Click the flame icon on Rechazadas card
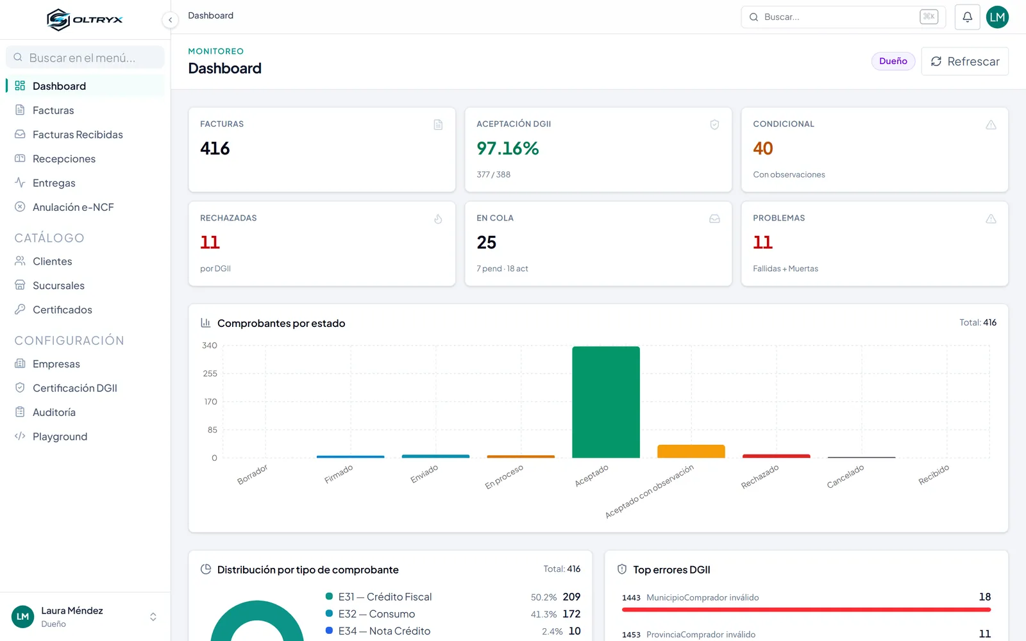 438,219
